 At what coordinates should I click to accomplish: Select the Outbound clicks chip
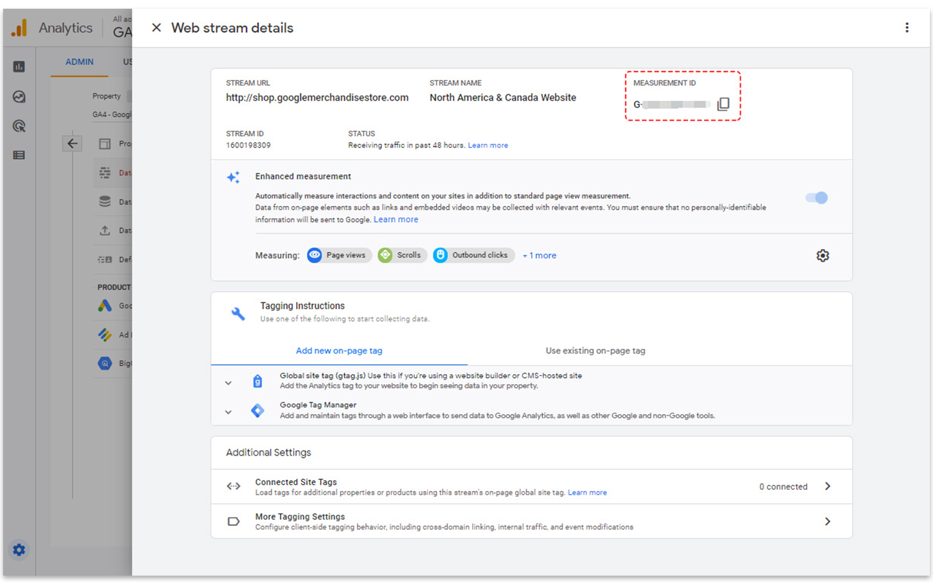pyautogui.click(x=474, y=255)
